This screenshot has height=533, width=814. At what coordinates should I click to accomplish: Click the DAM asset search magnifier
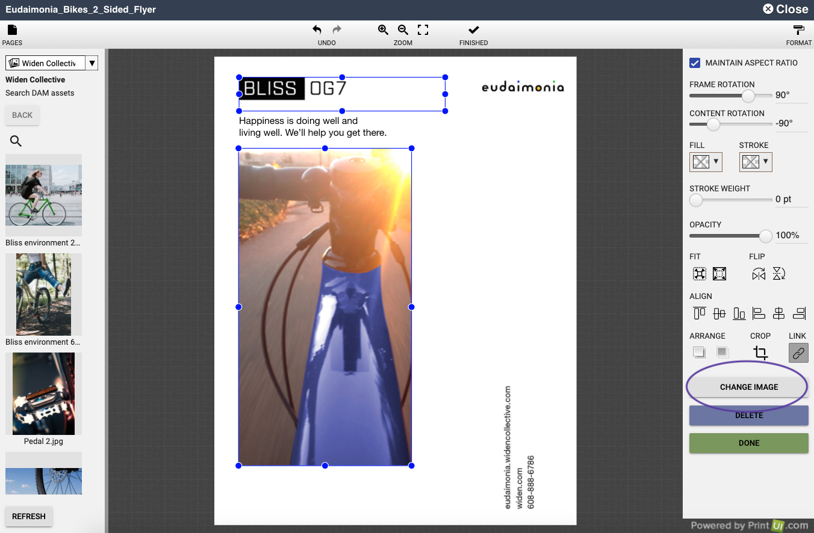(x=16, y=141)
